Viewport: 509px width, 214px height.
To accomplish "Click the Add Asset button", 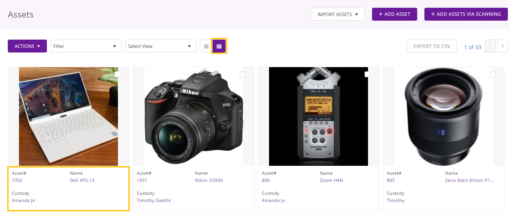I will coord(394,14).
